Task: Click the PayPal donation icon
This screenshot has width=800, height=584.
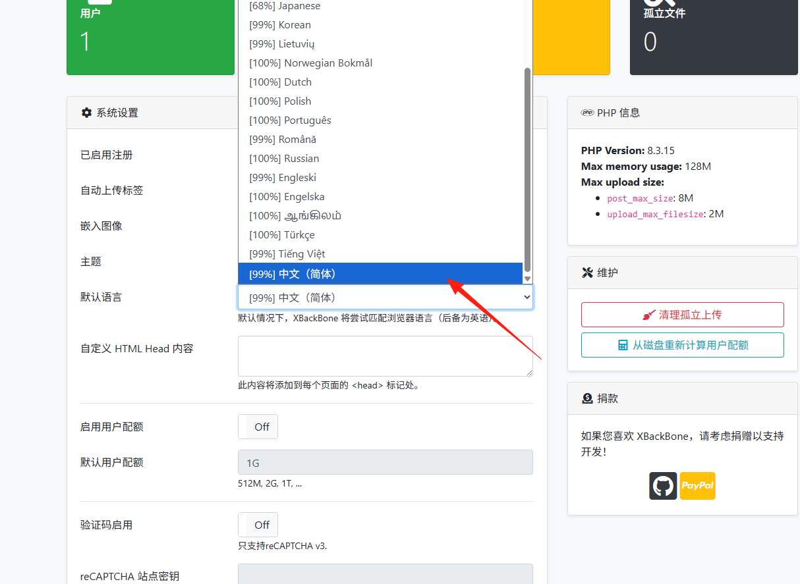Action: [x=697, y=486]
